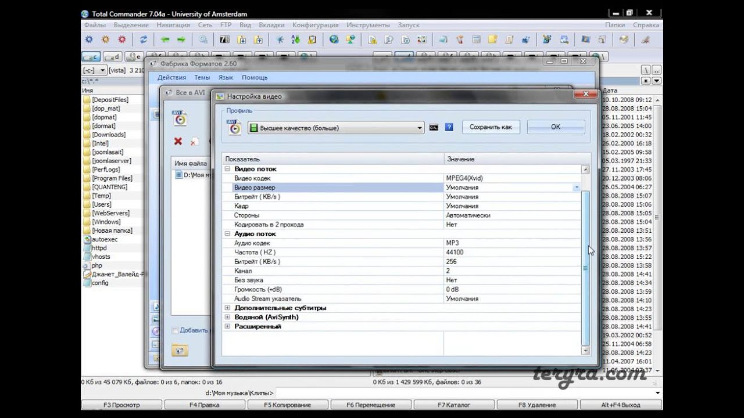Image resolution: width=744 pixels, height=418 pixels.
Task: Select the autoexec file in left panel
Action: click(x=100, y=239)
